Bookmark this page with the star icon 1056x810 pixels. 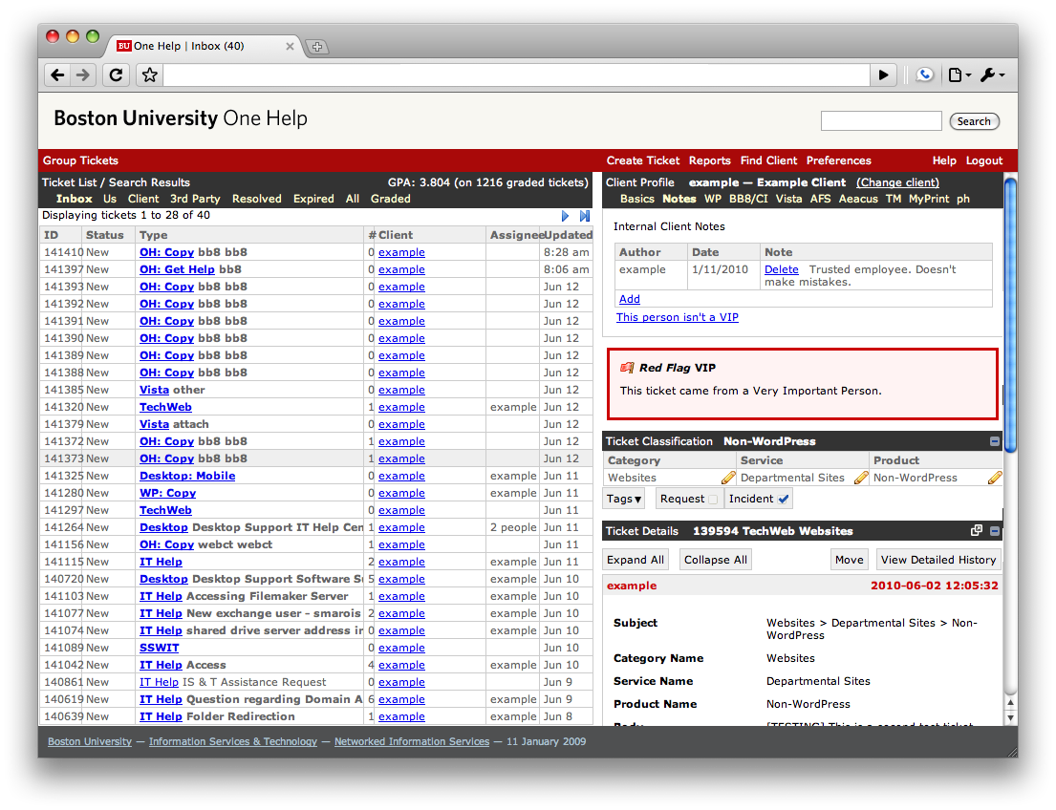point(149,75)
